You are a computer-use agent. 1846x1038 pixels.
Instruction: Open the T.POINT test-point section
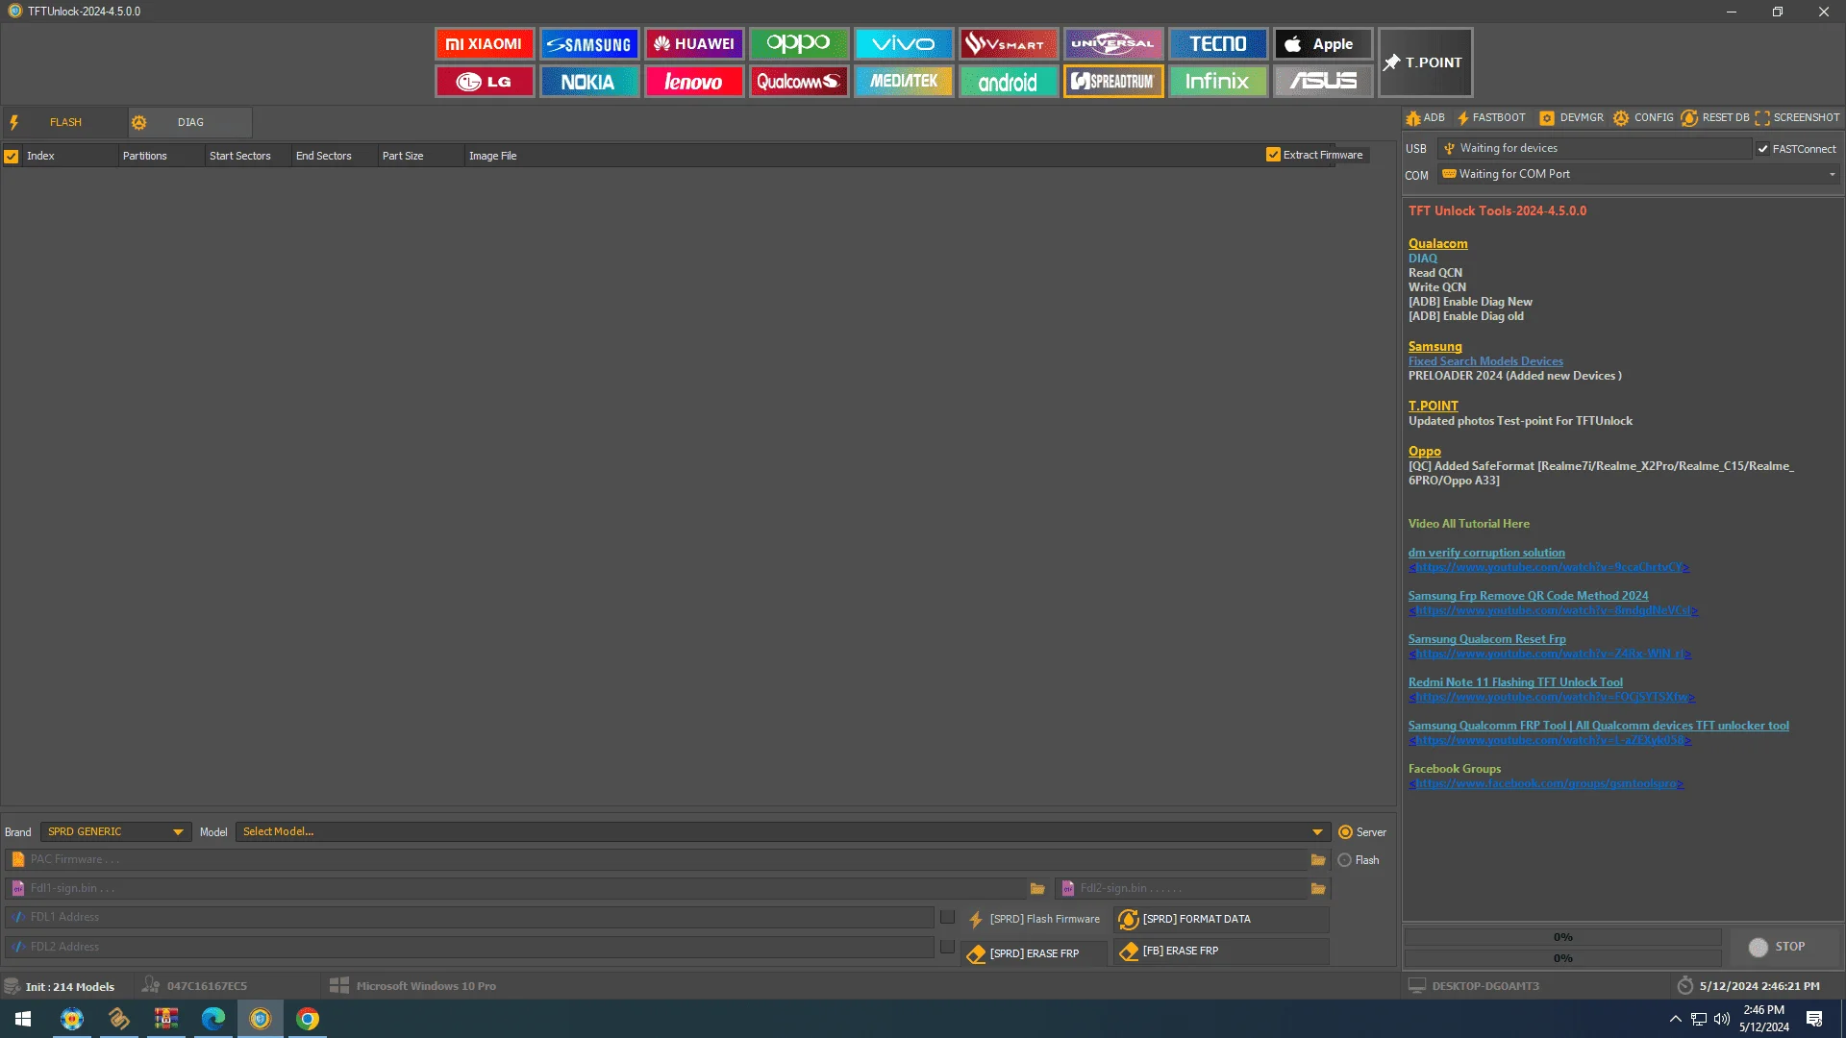click(1425, 62)
